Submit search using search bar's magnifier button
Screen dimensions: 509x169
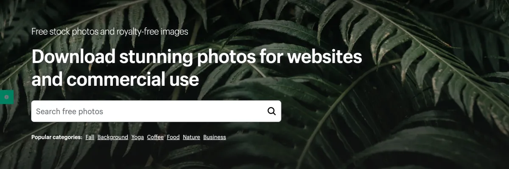[x=271, y=111]
